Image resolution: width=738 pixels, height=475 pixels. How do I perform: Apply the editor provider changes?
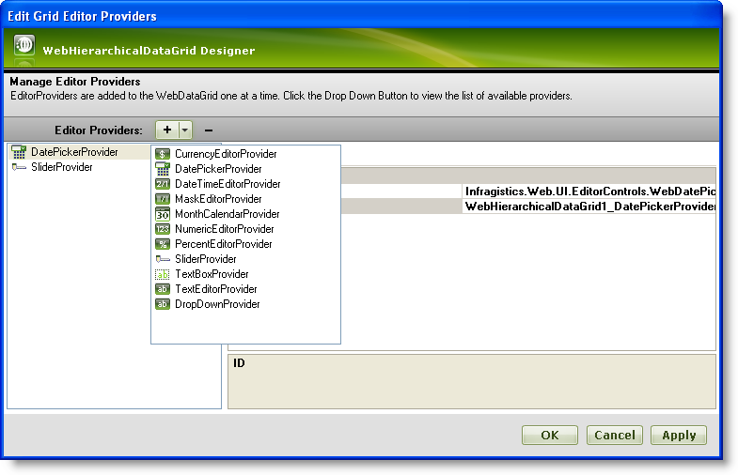[x=679, y=435]
